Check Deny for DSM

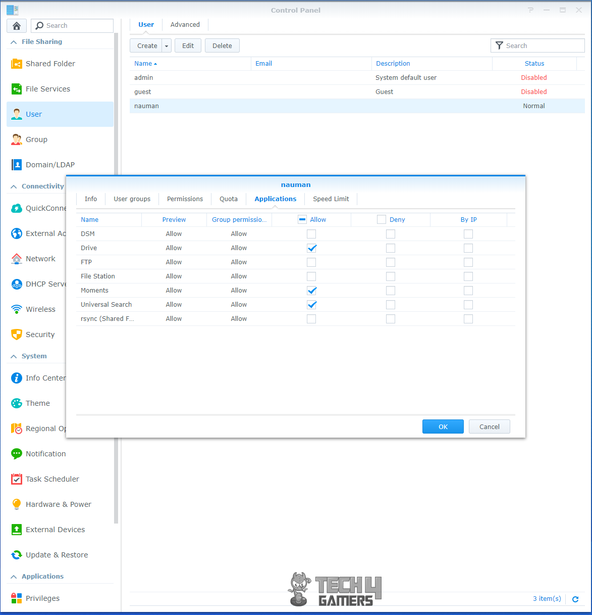pyautogui.click(x=391, y=234)
